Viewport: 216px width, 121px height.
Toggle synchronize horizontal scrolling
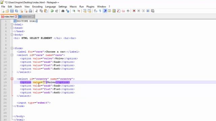pos(89,11)
